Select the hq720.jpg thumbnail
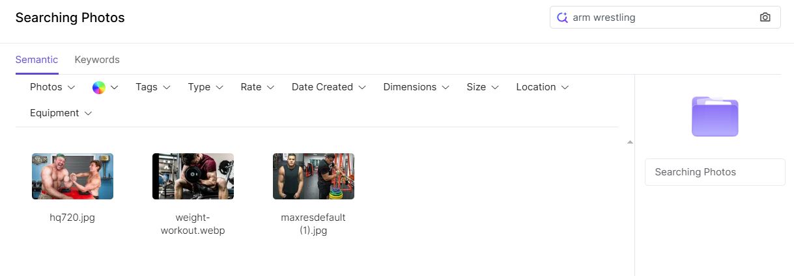 coord(72,176)
